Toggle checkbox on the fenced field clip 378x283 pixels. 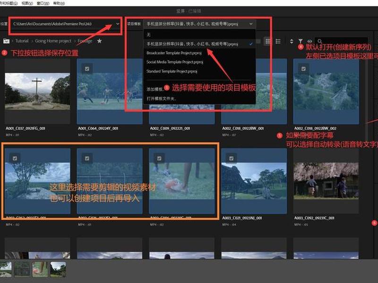(x=87, y=158)
